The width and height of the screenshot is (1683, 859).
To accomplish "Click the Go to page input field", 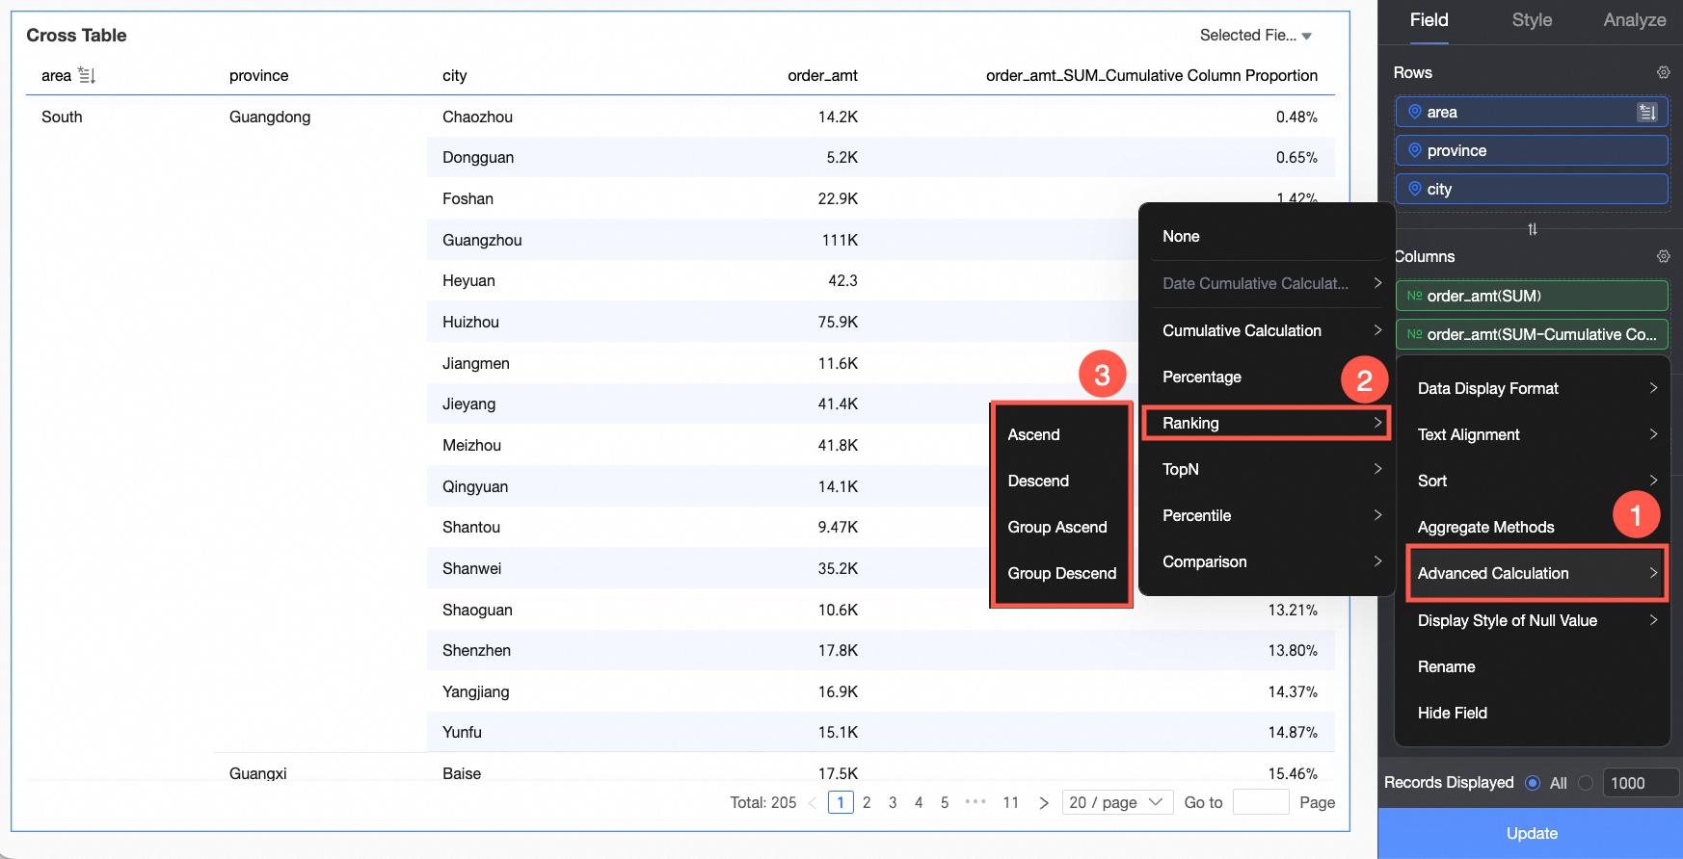I will [1261, 802].
